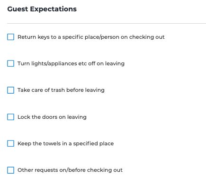Mark the key return expectation square
206x187 pixels.
click(x=10, y=37)
